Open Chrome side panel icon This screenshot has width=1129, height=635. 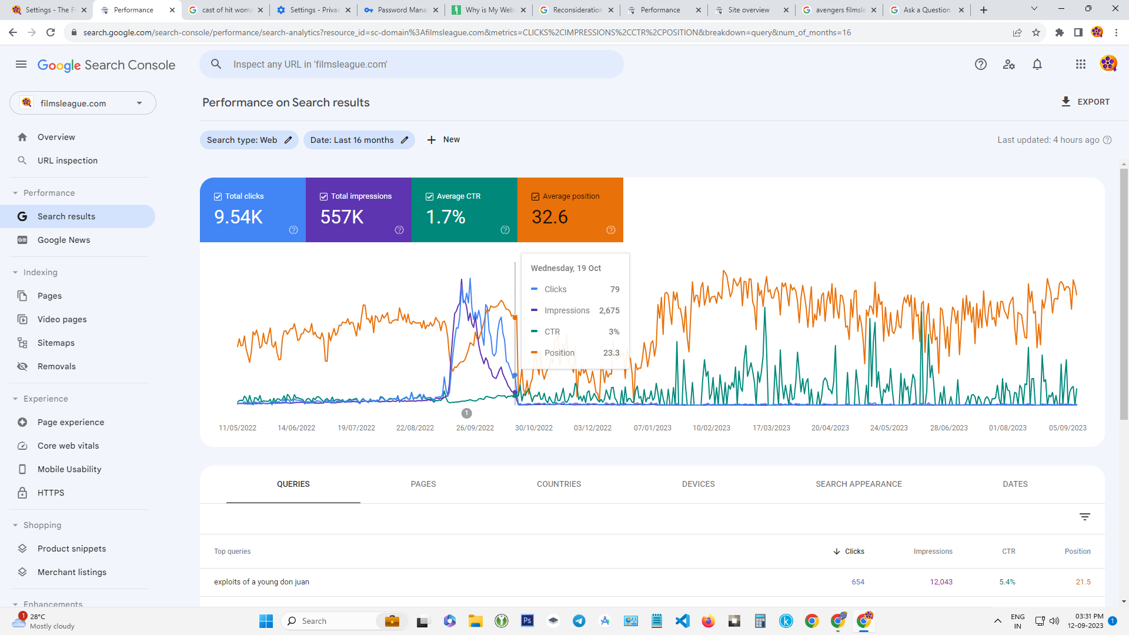coord(1078,32)
